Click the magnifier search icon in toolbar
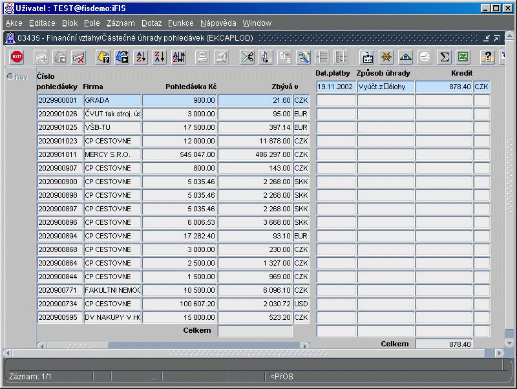 click(303, 57)
